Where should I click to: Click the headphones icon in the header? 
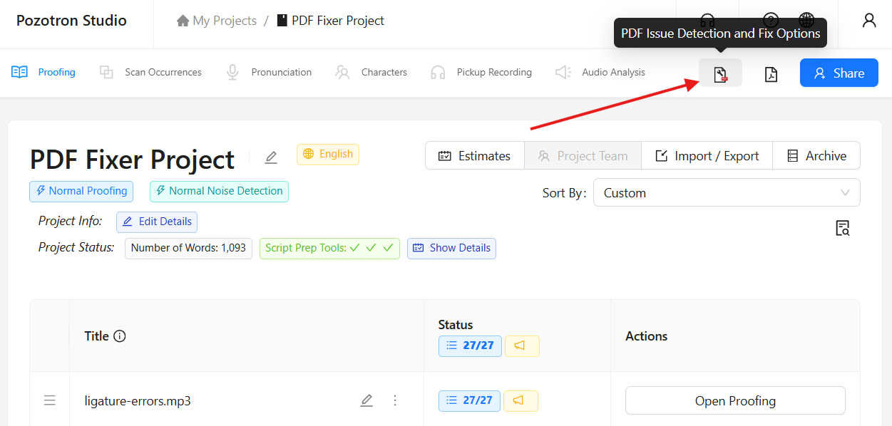coord(707,21)
